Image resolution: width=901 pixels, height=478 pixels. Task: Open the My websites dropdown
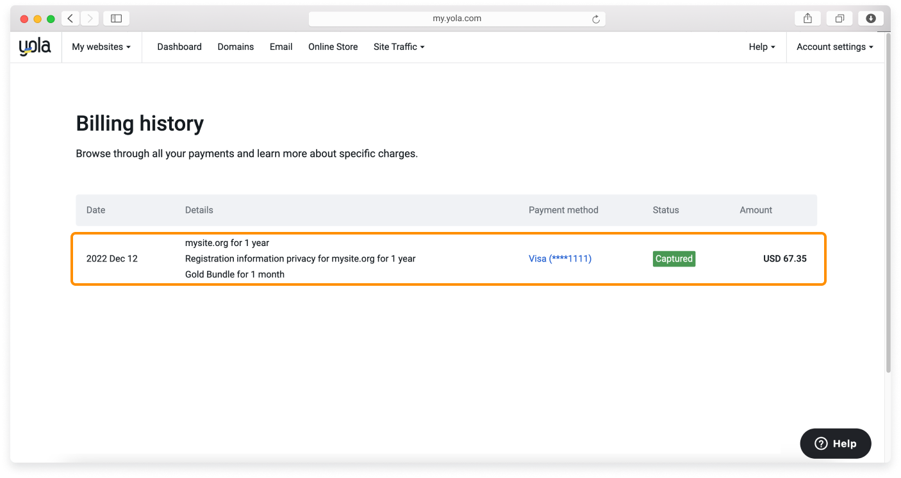[101, 46]
